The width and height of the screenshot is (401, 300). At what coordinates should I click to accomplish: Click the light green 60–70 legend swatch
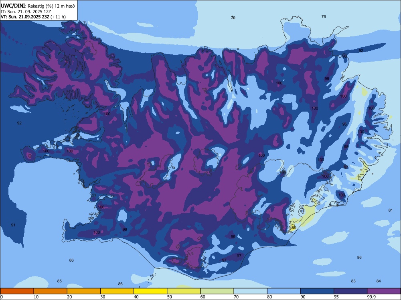217,291
